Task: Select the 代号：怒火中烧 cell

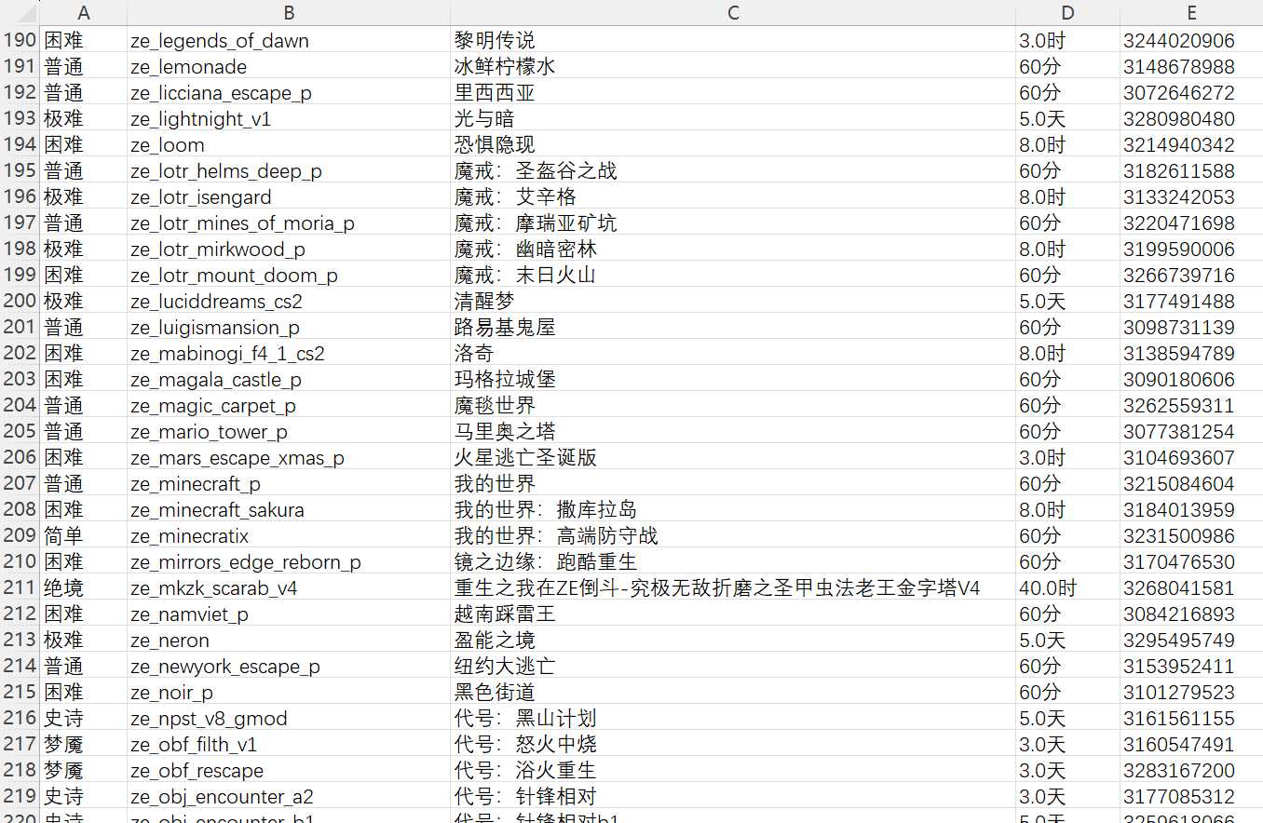Action: [733, 745]
